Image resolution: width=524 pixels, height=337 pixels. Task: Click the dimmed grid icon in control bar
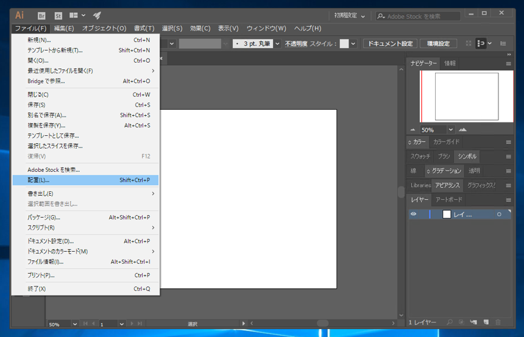click(x=469, y=43)
